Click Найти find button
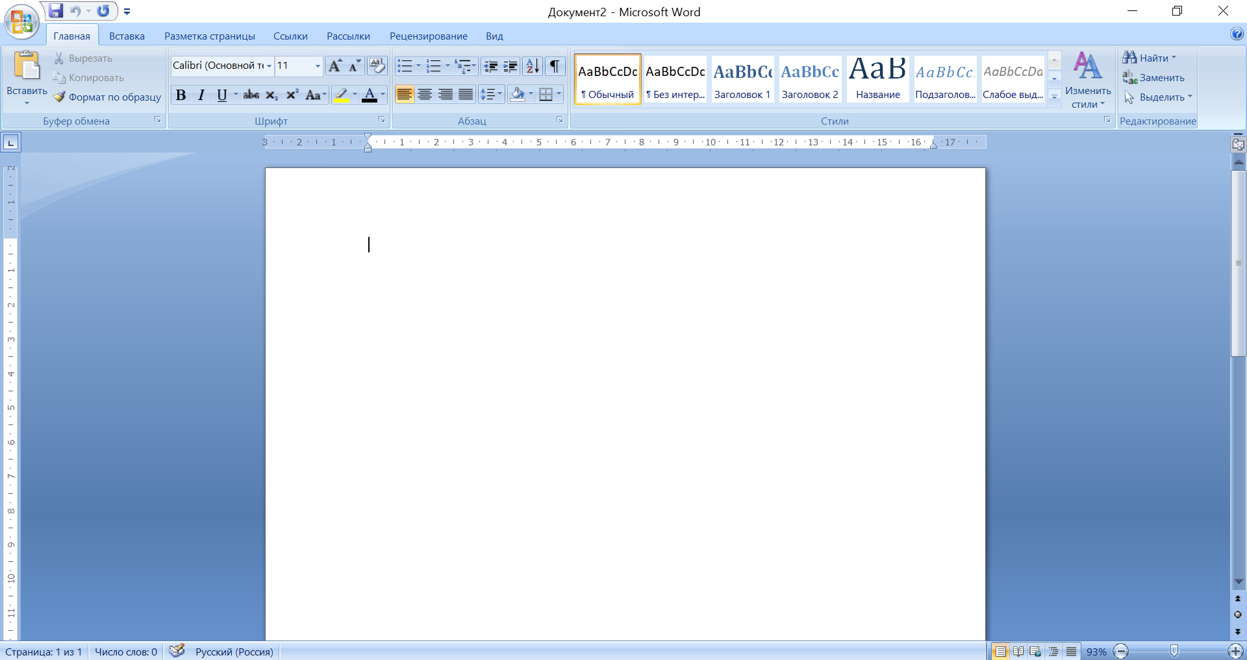This screenshot has height=660, width=1247. [1149, 58]
